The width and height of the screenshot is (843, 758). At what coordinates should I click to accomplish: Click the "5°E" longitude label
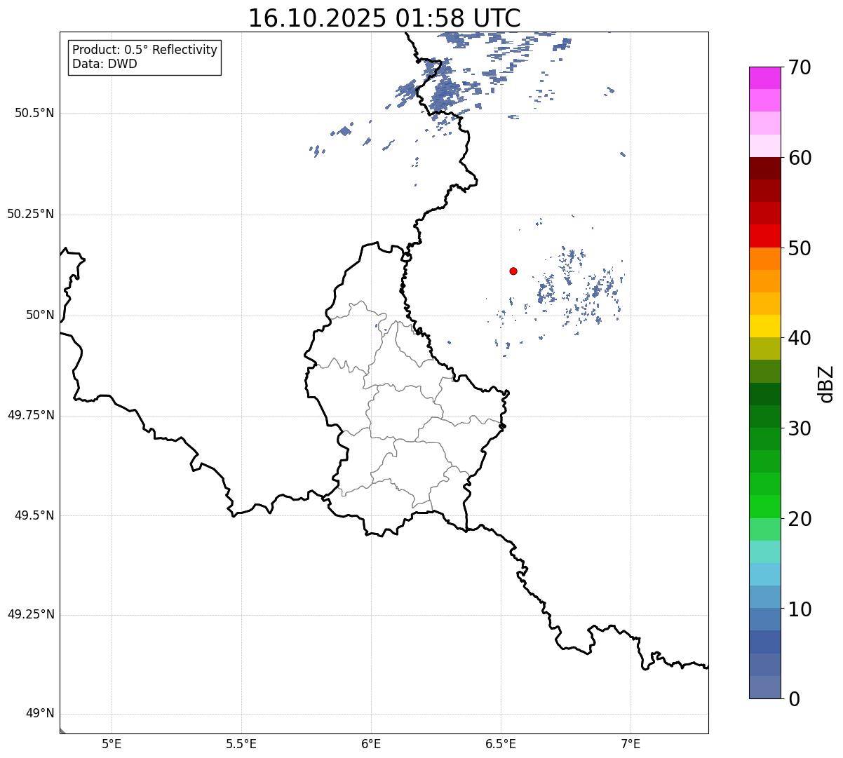click(x=112, y=743)
